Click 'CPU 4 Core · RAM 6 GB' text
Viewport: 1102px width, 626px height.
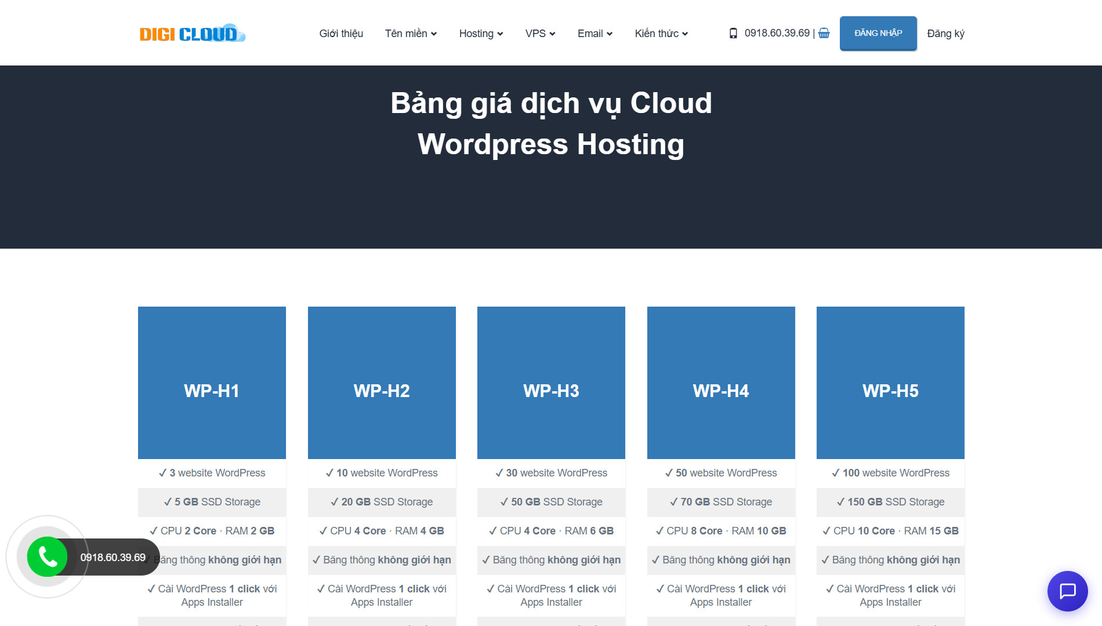tap(551, 531)
